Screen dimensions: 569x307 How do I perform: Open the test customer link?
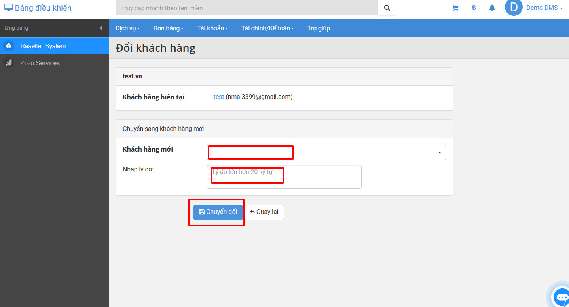coord(219,97)
